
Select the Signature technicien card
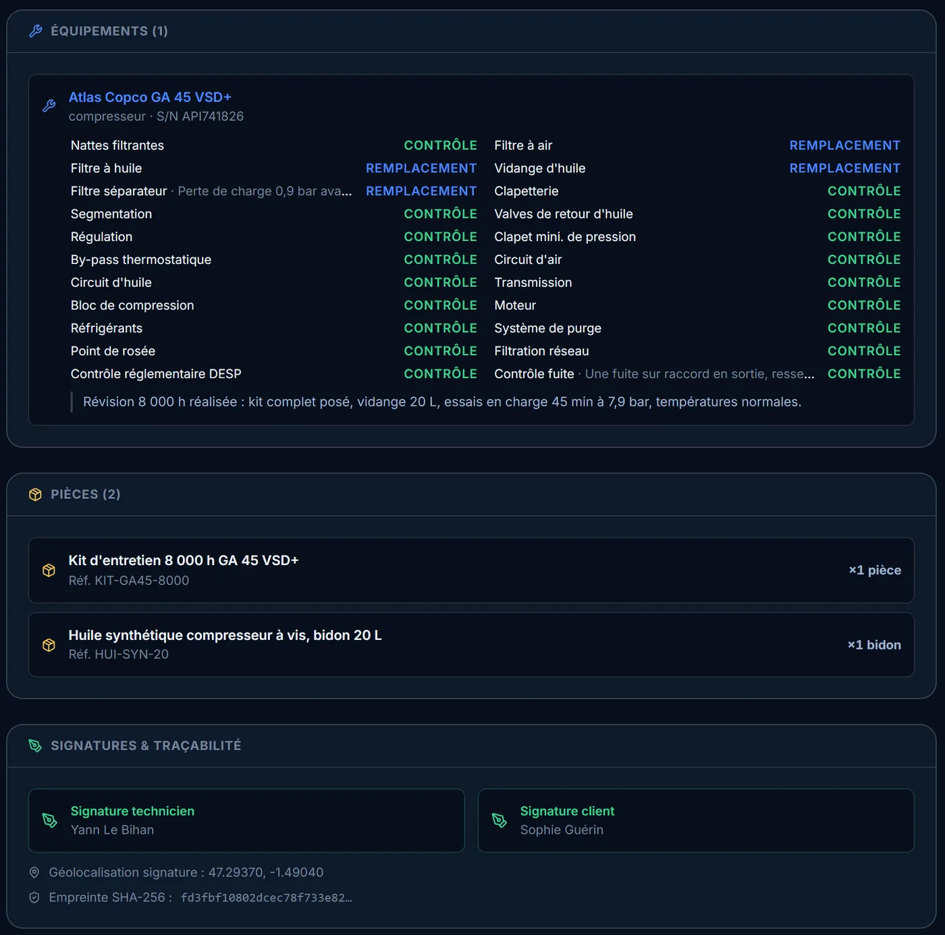point(246,820)
